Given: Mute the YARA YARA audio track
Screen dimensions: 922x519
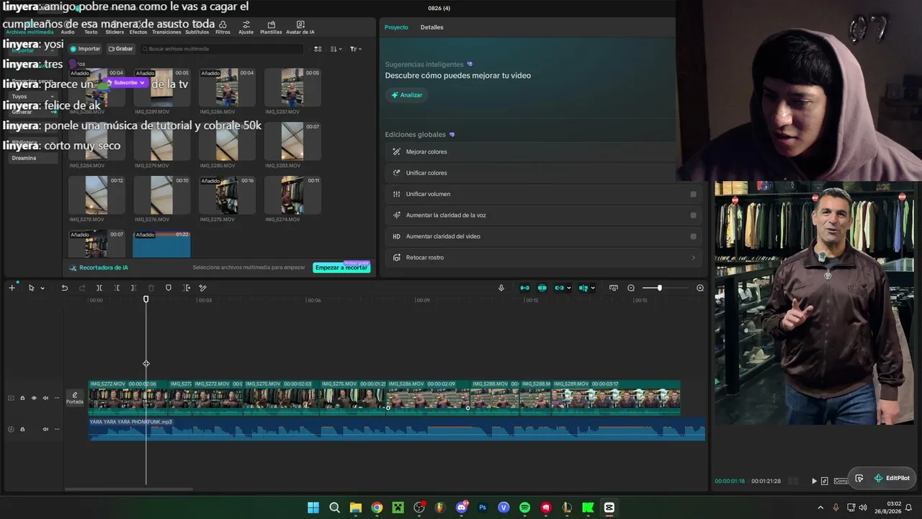Looking at the screenshot, I should [45, 430].
